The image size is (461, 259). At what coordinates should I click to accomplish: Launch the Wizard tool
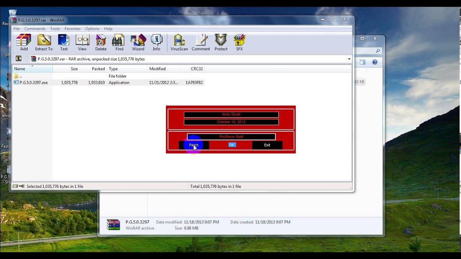(x=138, y=42)
